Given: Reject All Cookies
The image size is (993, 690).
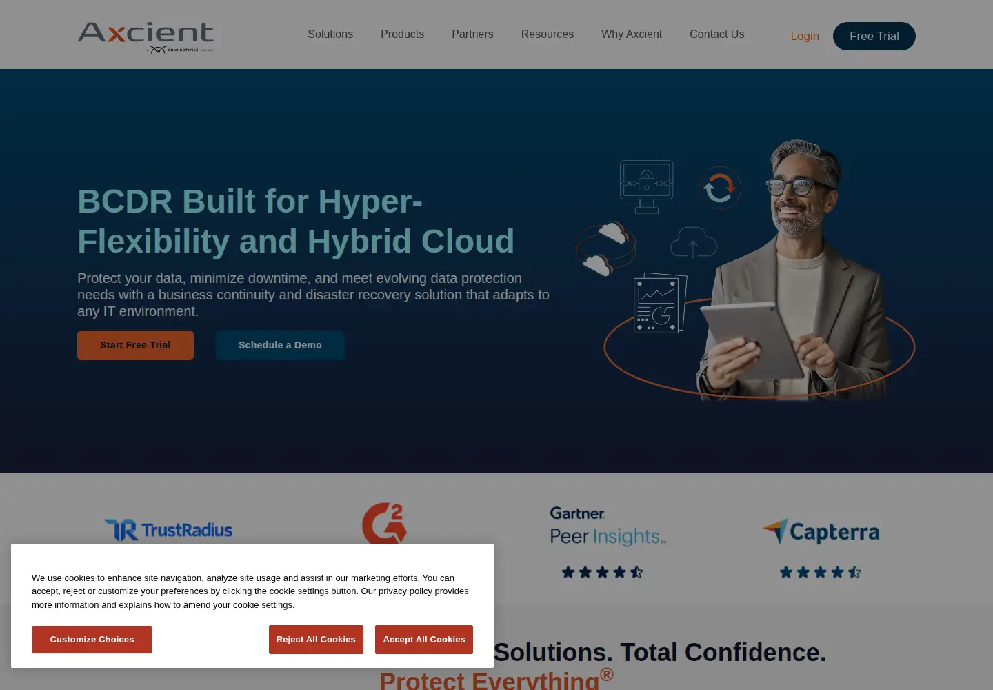Looking at the screenshot, I should 316,640.
